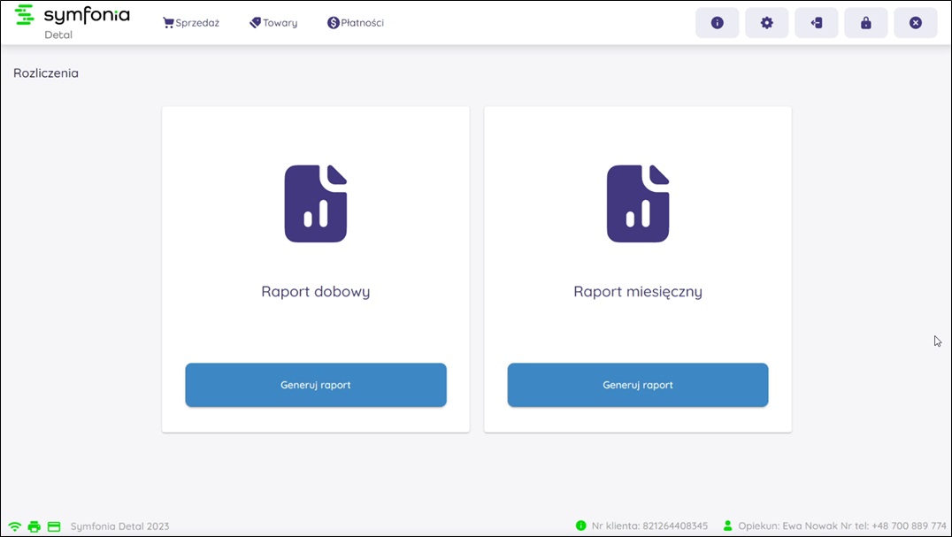Click the info icon button in top bar

718,23
